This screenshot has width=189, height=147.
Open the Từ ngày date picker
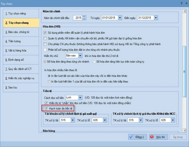pos(120,18)
